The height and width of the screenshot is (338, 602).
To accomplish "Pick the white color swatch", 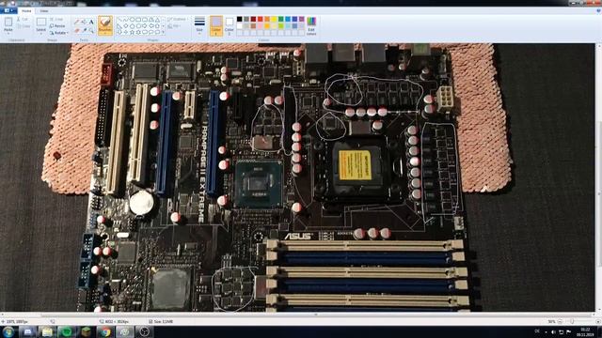I will click(239, 26).
